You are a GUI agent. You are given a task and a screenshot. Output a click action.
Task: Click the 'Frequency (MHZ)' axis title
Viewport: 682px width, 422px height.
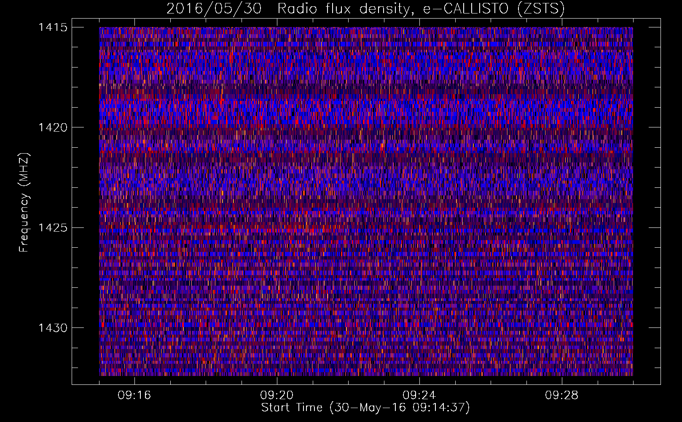(24, 203)
